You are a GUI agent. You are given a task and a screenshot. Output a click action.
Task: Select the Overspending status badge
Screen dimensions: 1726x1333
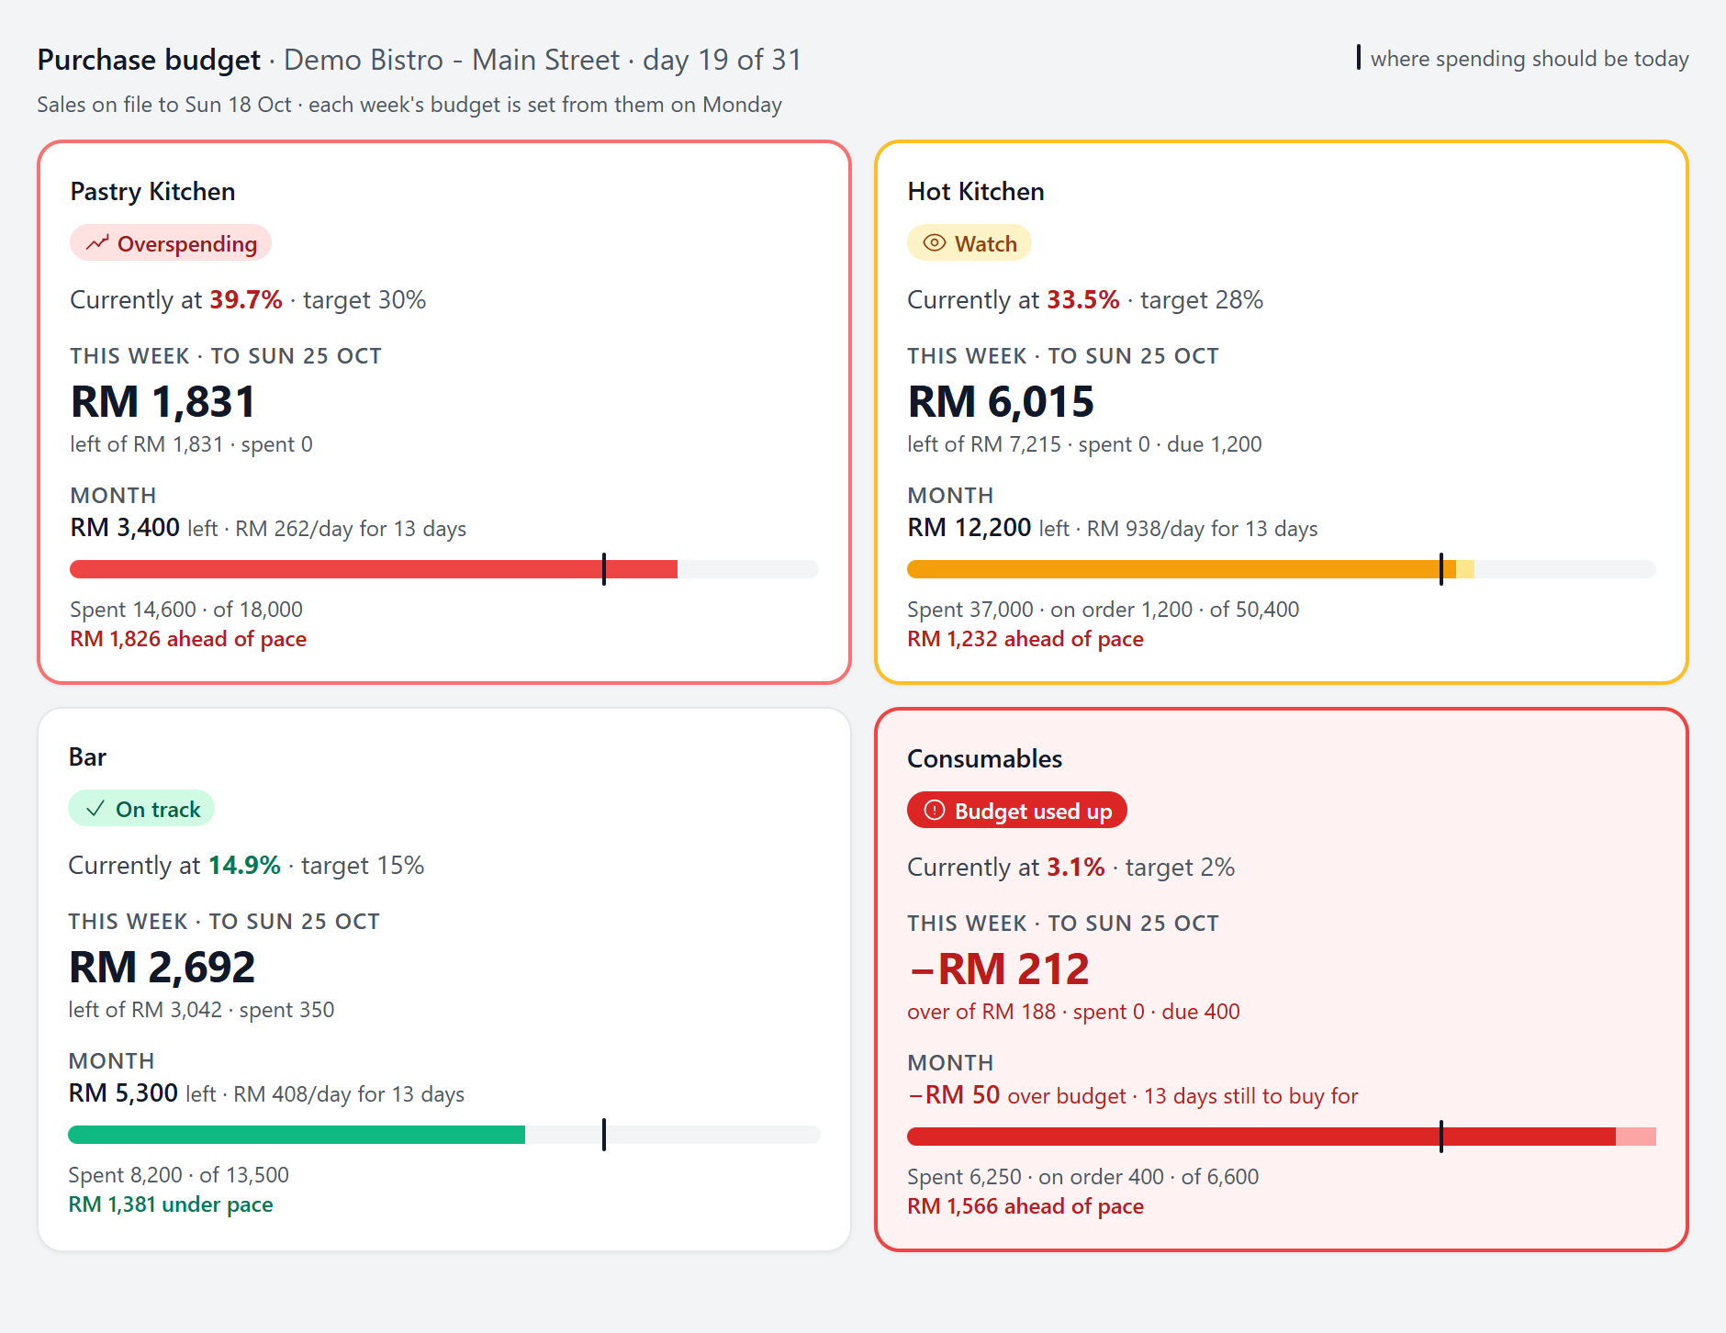[171, 243]
